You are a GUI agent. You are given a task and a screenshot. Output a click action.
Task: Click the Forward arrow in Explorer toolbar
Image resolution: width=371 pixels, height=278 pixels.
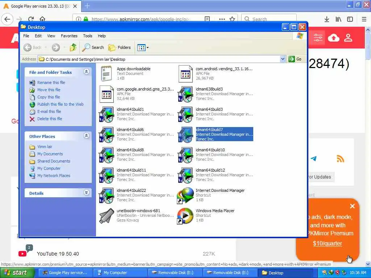click(x=56, y=47)
